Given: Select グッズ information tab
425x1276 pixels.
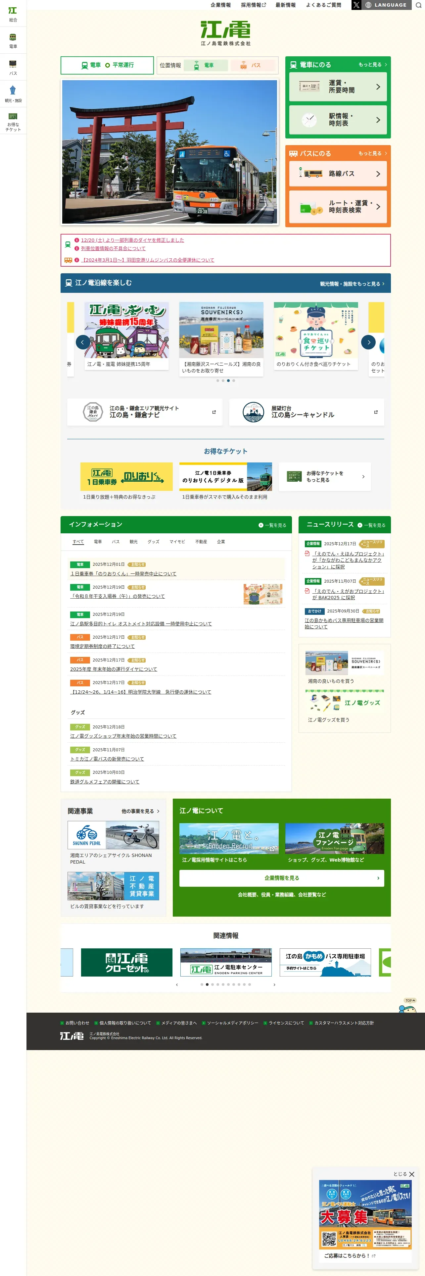Looking at the screenshot, I should click(x=153, y=542).
